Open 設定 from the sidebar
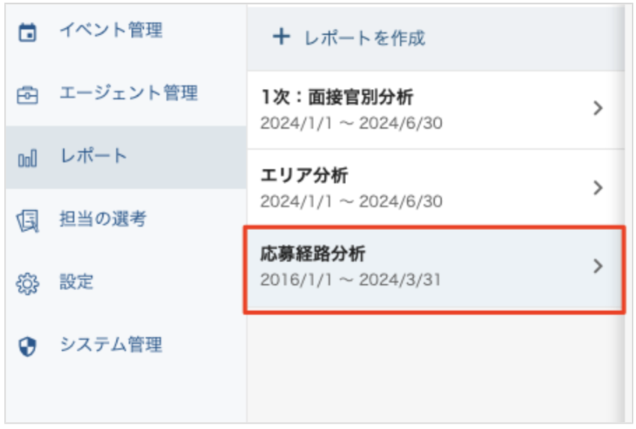 pyautogui.click(x=76, y=282)
